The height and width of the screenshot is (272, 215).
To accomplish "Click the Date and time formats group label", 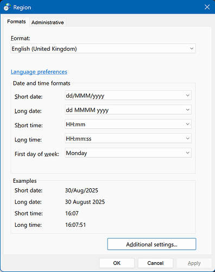I will 42,83.
